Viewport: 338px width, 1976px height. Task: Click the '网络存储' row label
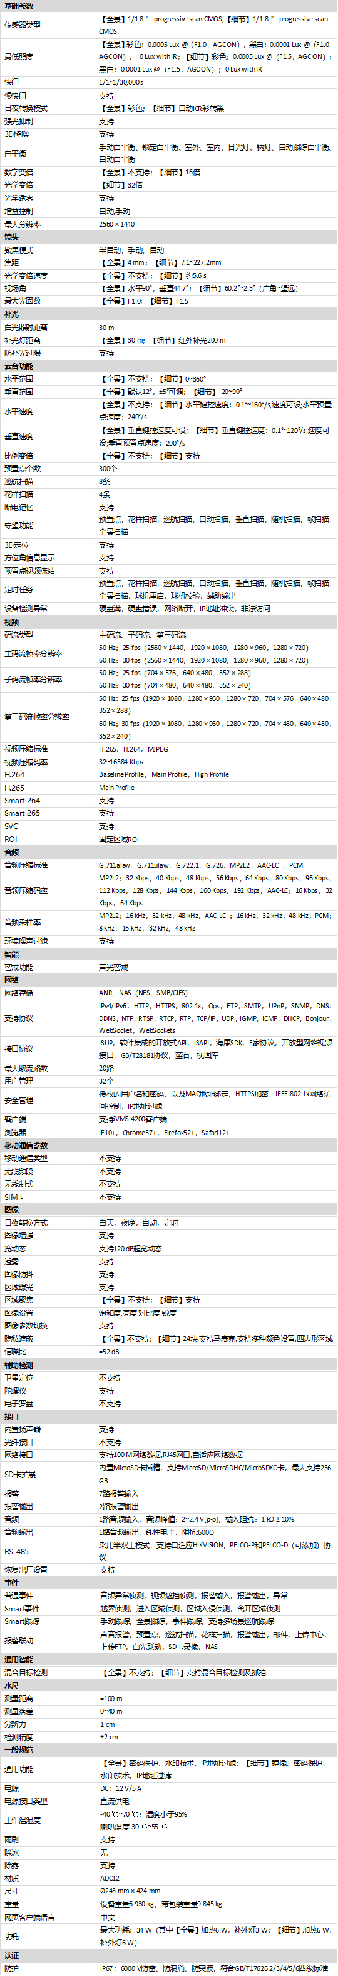pyautogui.click(x=19, y=993)
